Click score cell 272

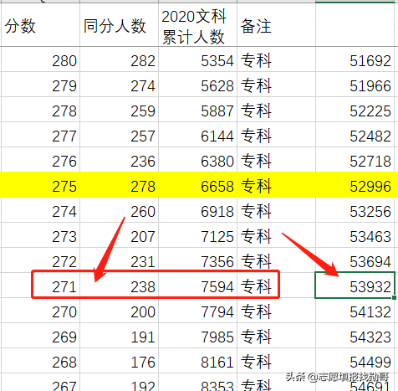[40, 260]
